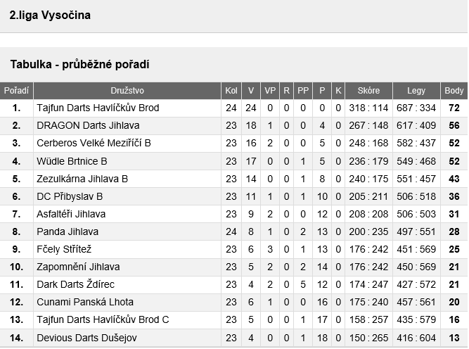Open Panda Jihlava team entry

[68, 231]
